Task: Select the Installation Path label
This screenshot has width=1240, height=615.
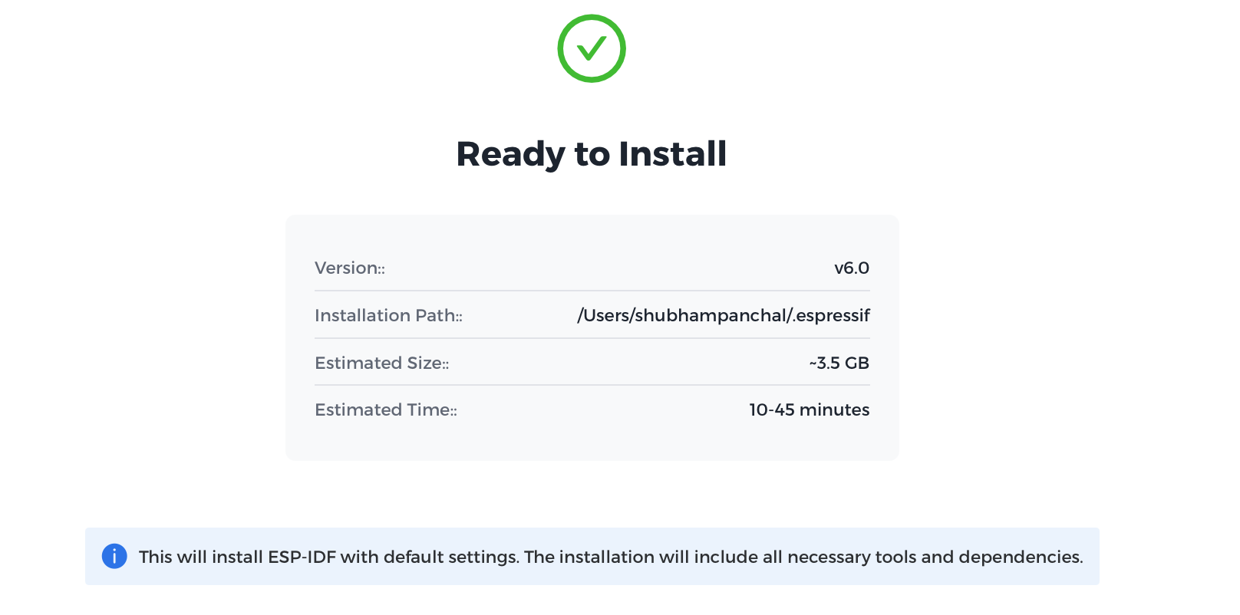Action: pyautogui.click(x=388, y=316)
